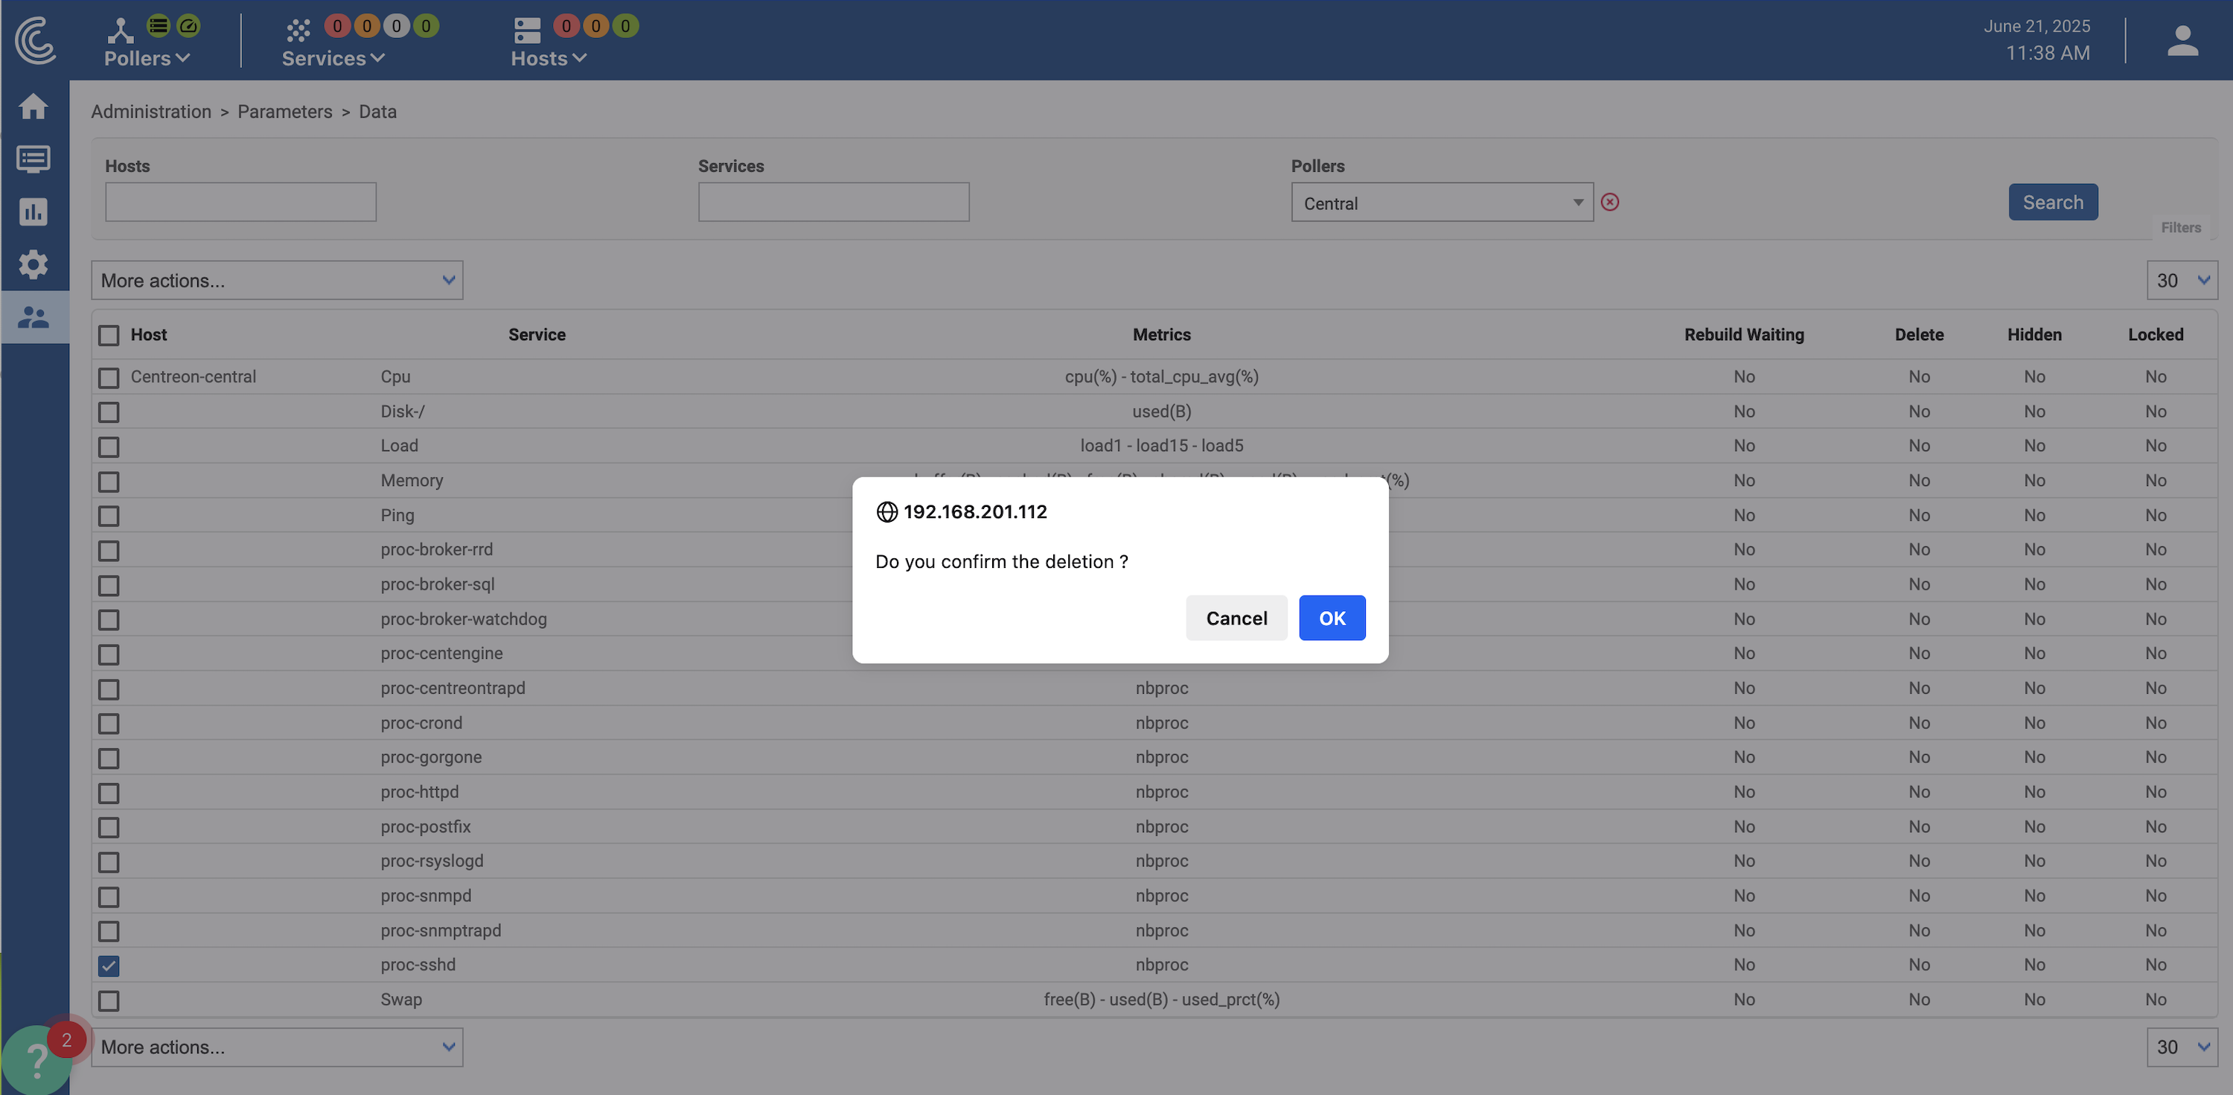Confirm deletion with OK button
This screenshot has height=1095, width=2233.
(x=1332, y=618)
